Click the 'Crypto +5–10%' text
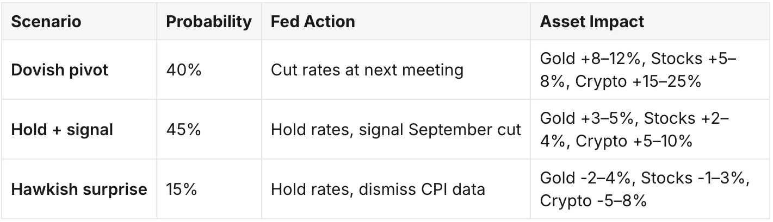Viewport: 773px width, 222px height. point(634,142)
